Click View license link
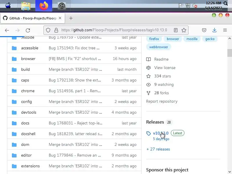The image size is (232, 174). pos(161,68)
